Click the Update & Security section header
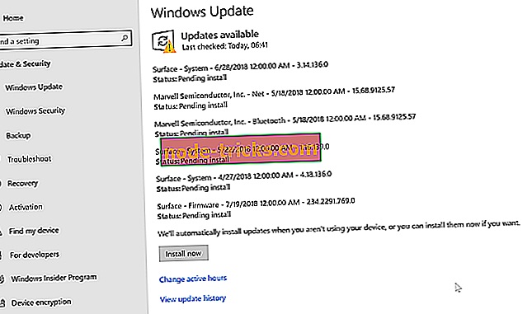The width and height of the screenshot is (532, 314). [26, 63]
